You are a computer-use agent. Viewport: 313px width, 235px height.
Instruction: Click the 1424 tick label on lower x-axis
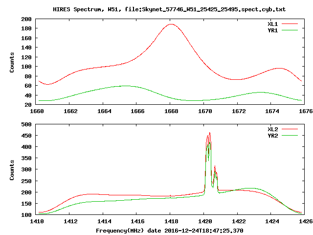[272, 221]
